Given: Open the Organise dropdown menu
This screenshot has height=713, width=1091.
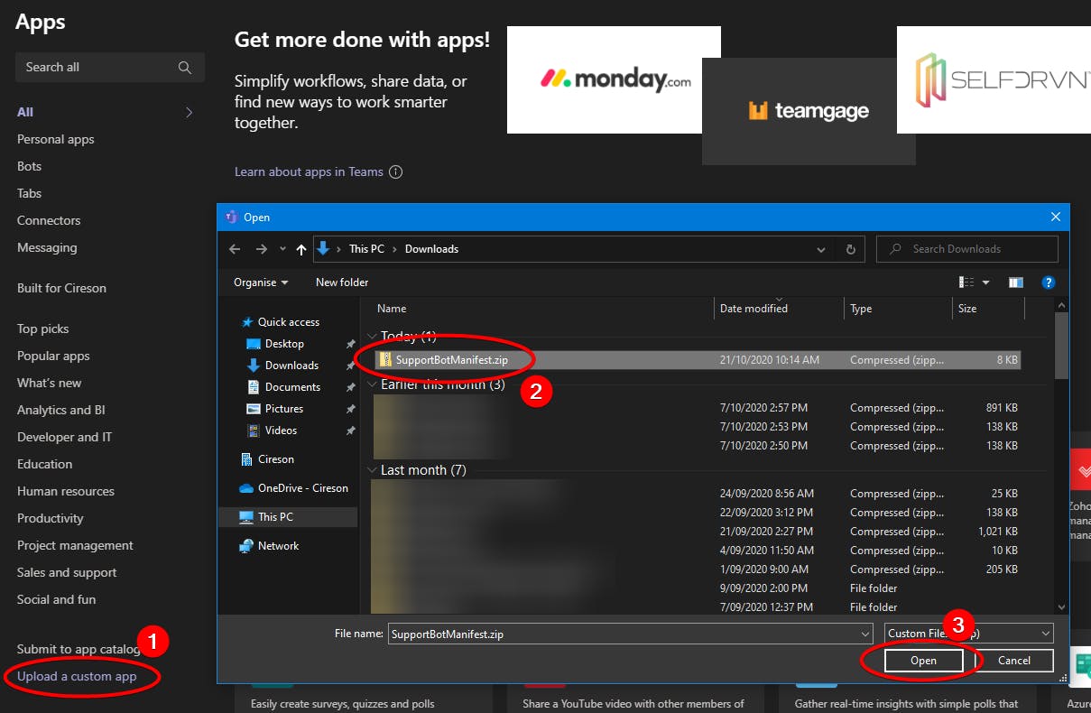Looking at the screenshot, I should (261, 282).
